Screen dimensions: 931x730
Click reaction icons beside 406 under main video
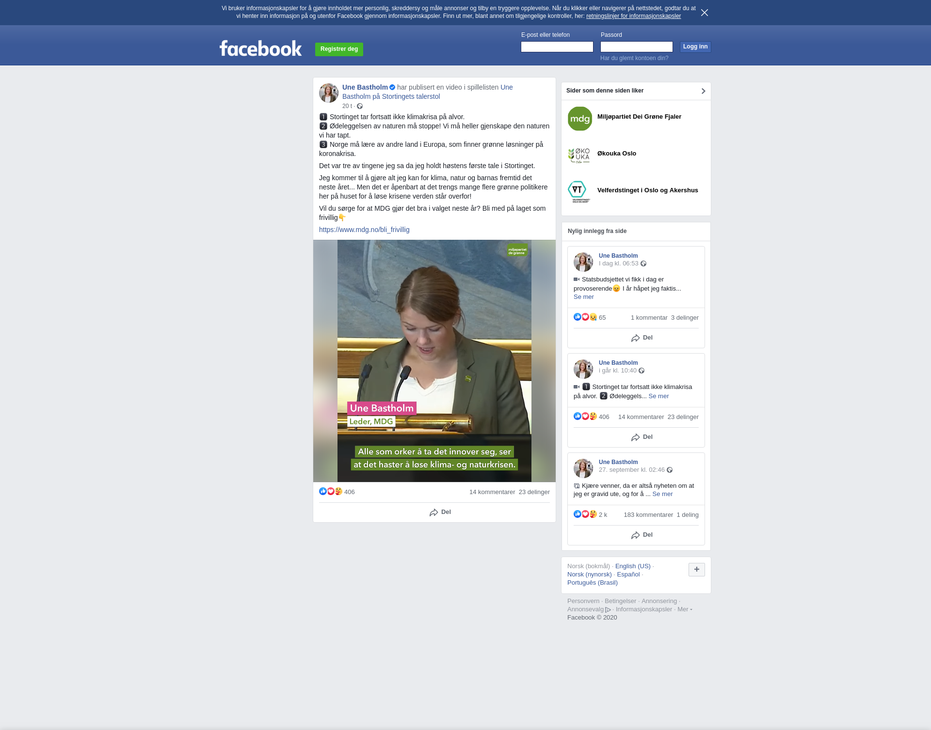tap(331, 492)
